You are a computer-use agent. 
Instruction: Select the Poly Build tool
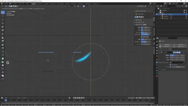[3, 59]
